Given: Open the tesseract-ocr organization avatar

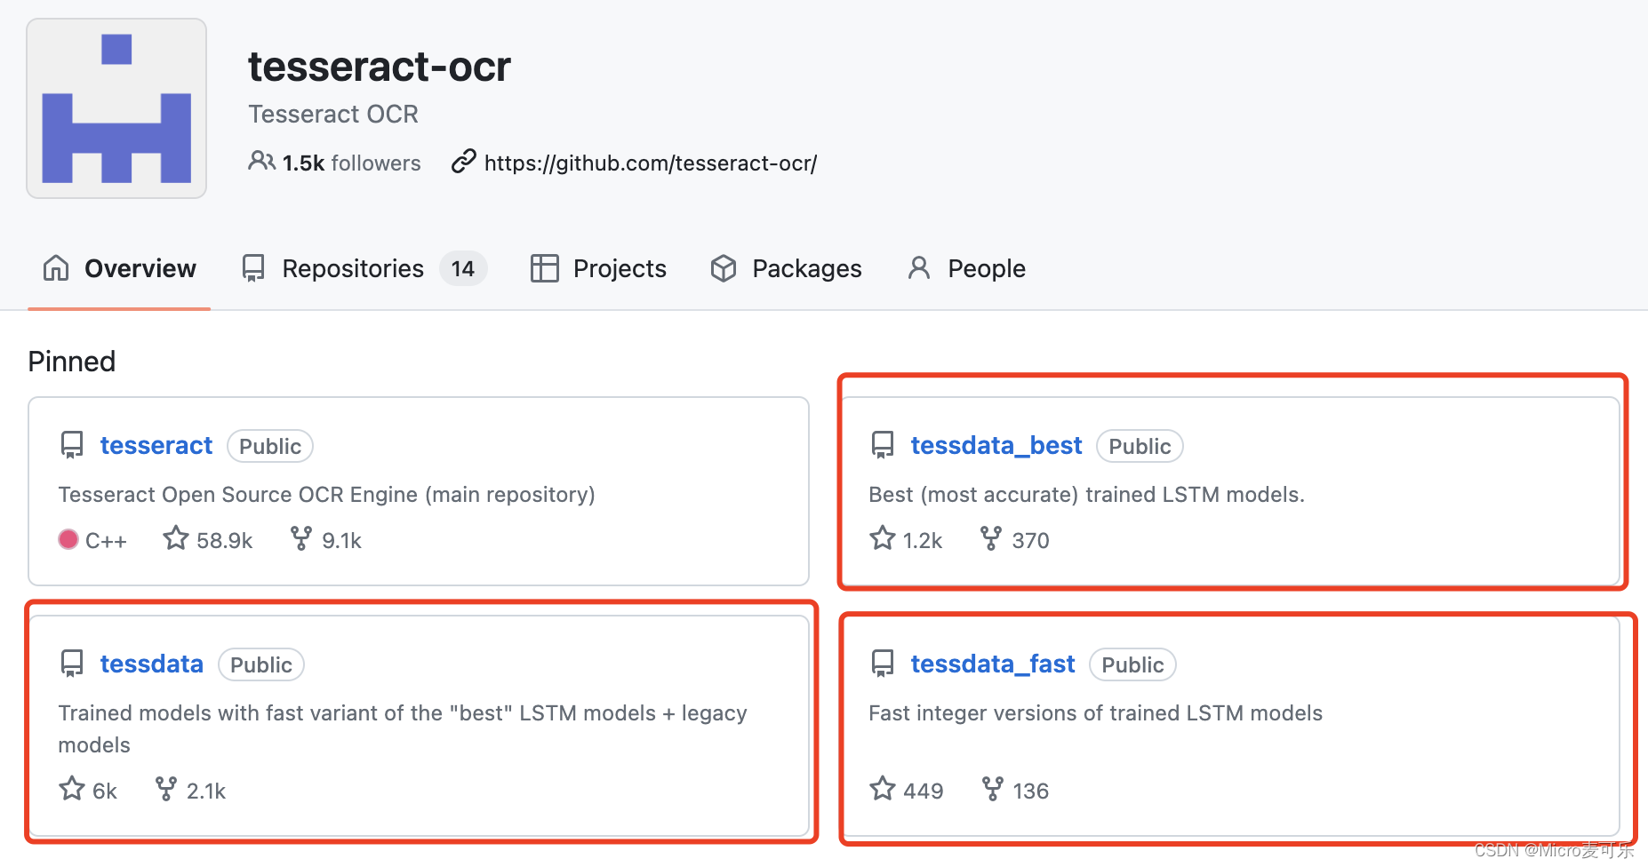Looking at the screenshot, I should click(x=116, y=108).
